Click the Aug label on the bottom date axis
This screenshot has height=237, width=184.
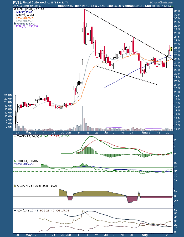[145, 235]
